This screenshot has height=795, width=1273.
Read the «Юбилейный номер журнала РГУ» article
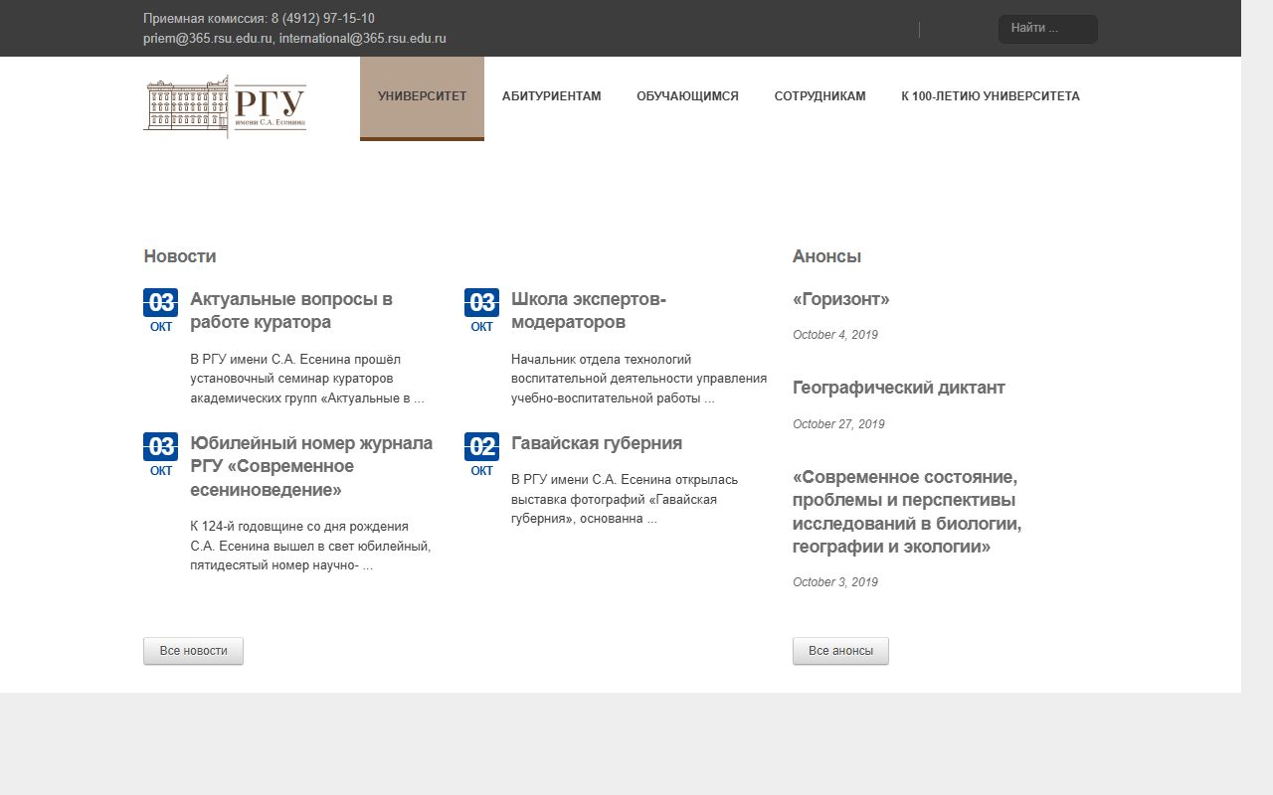coord(311,467)
